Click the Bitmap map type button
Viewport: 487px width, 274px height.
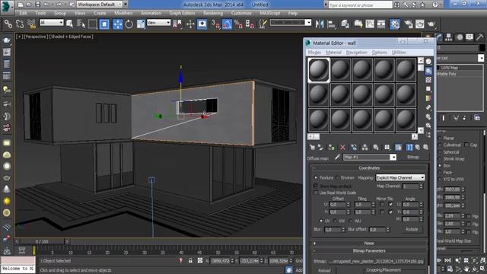[413, 158]
